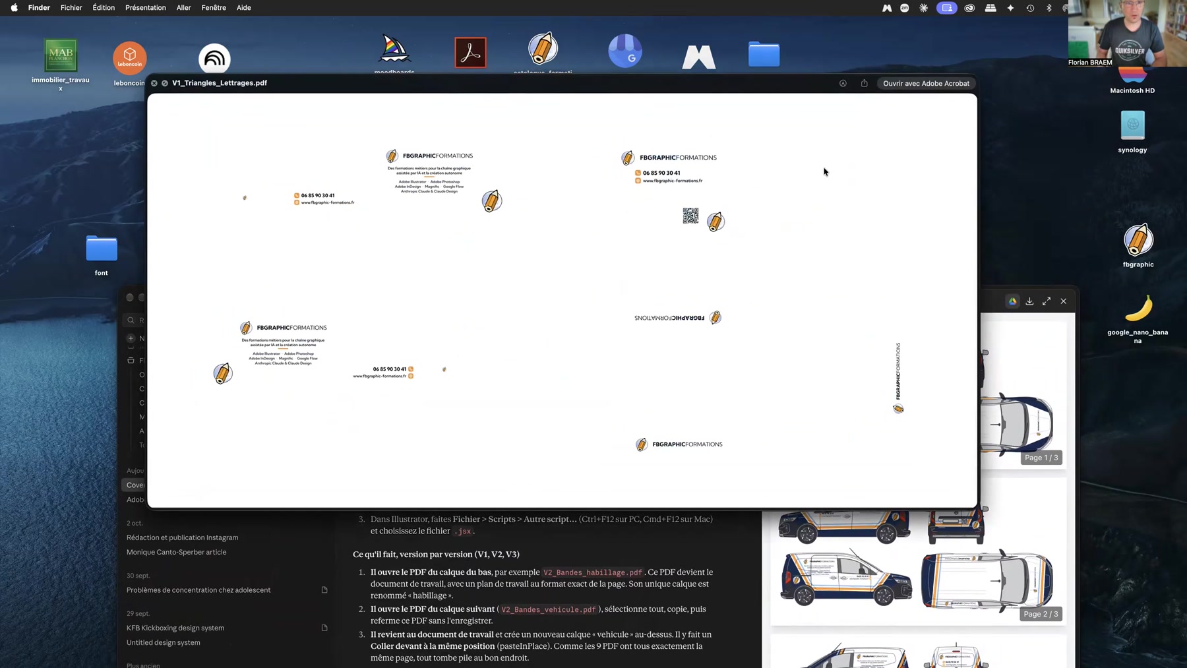Expand the preview panel to fullscreen
Screen dimensions: 1187x668
pyautogui.click(x=1047, y=301)
